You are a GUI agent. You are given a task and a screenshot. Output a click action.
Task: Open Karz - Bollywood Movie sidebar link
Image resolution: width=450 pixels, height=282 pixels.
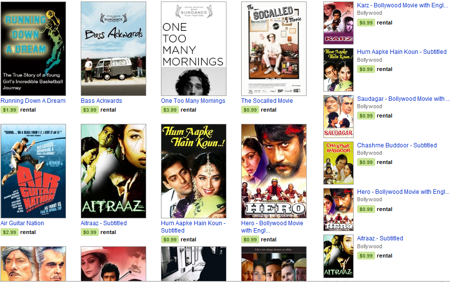pos(403,5)
